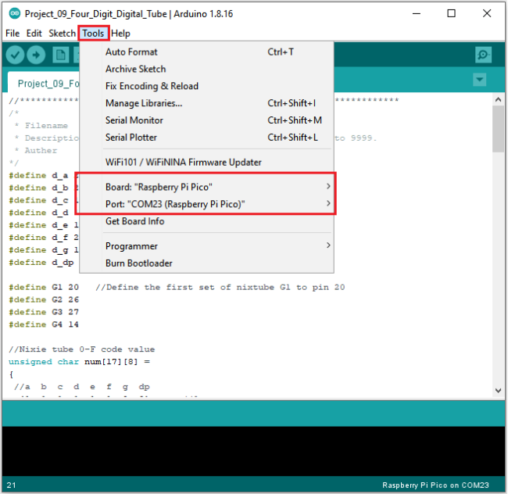Open WiFi101 / WiFiNINA Firmware Updater
Screen dimensions: 508x494
[x=206, y=162]
